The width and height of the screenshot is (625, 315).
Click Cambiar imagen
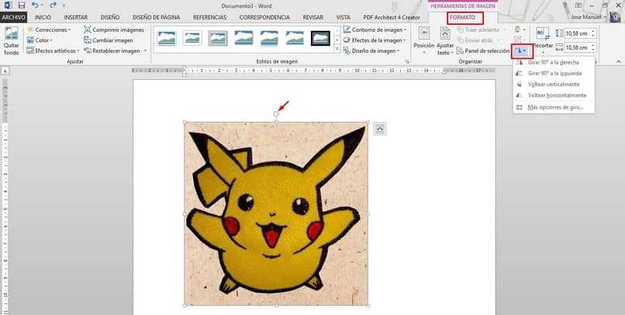click(112, 40)
